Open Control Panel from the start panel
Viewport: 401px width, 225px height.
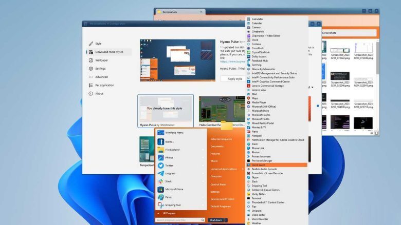(x=218, y=185)
